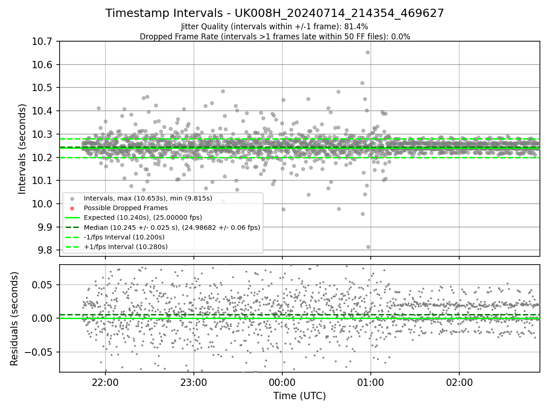Click the 'Time (UTC)' x-axis label
This screenshot has width=550, height=412.
tap(299, 396)
